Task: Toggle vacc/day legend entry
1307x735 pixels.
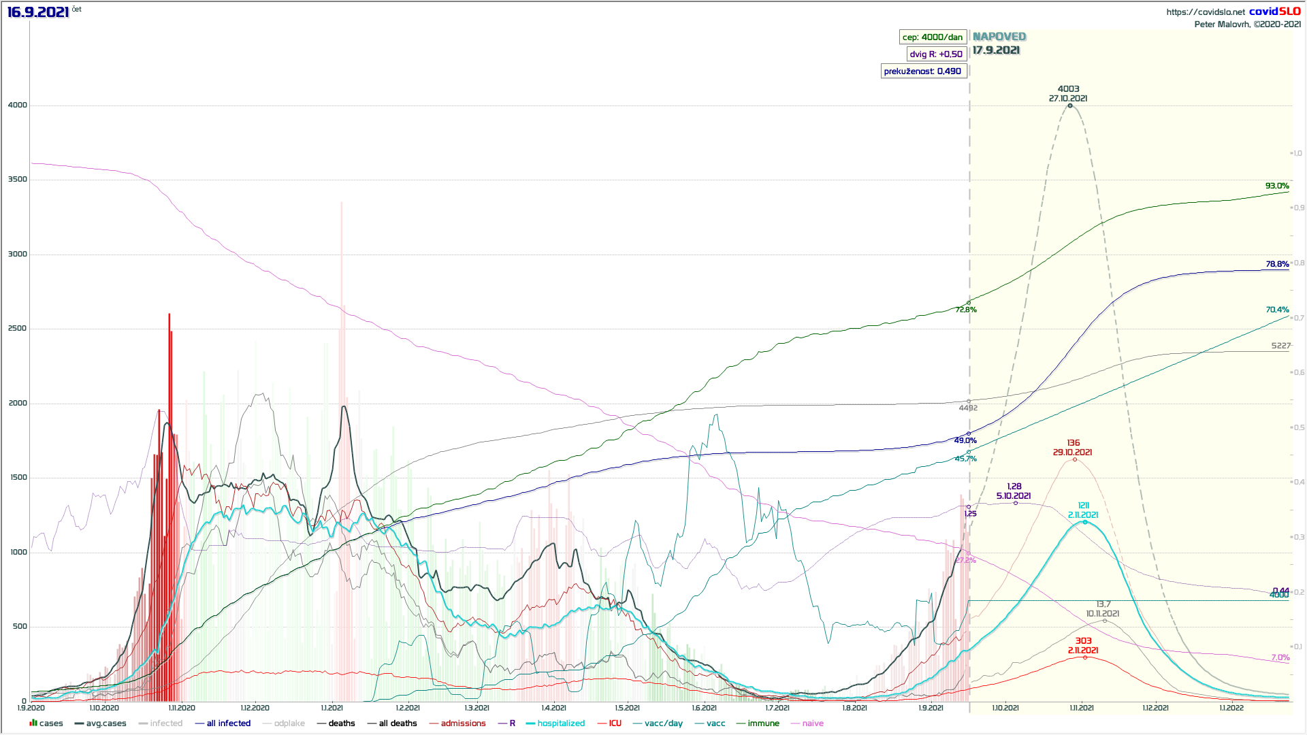Action: click(x=663, y=723)
